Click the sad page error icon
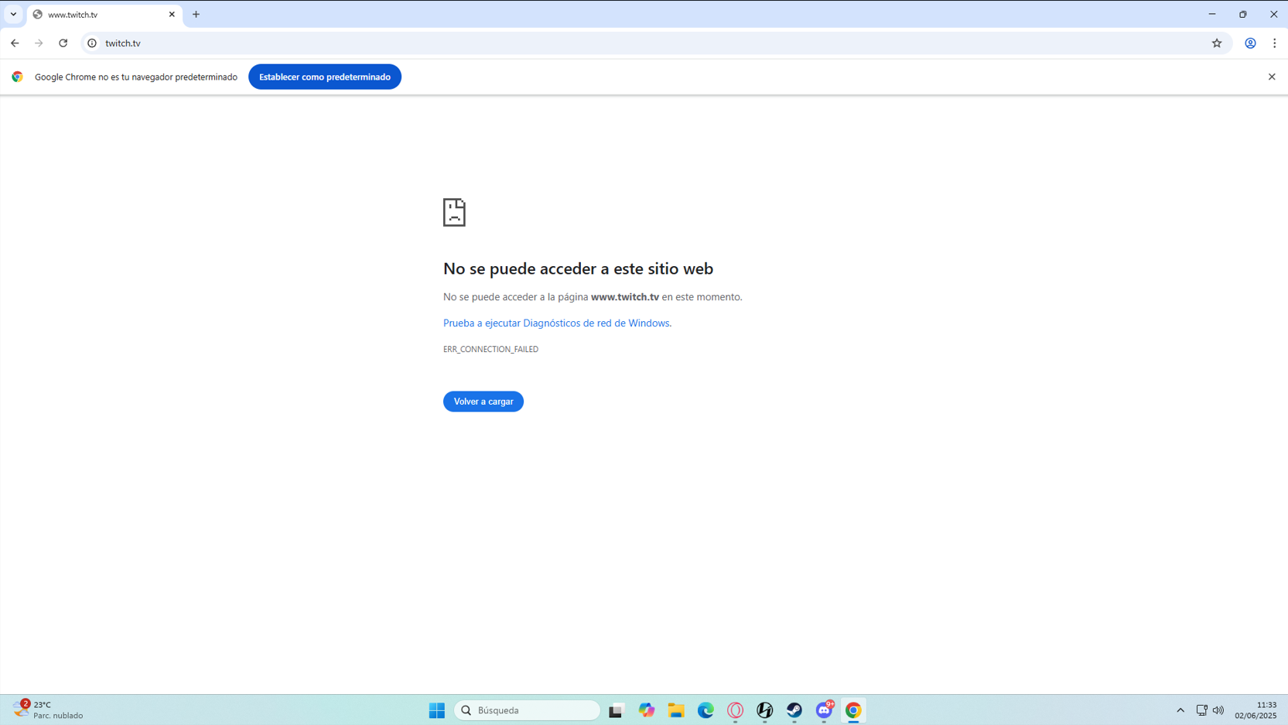The image size is (1288, 725). point(454,212)
